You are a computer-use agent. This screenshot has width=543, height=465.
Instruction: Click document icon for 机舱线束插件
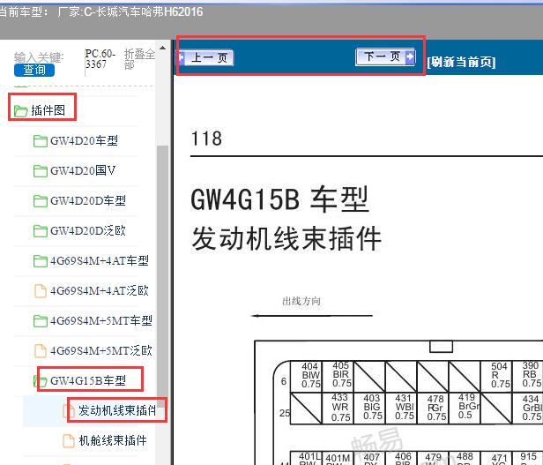point(68,441)
